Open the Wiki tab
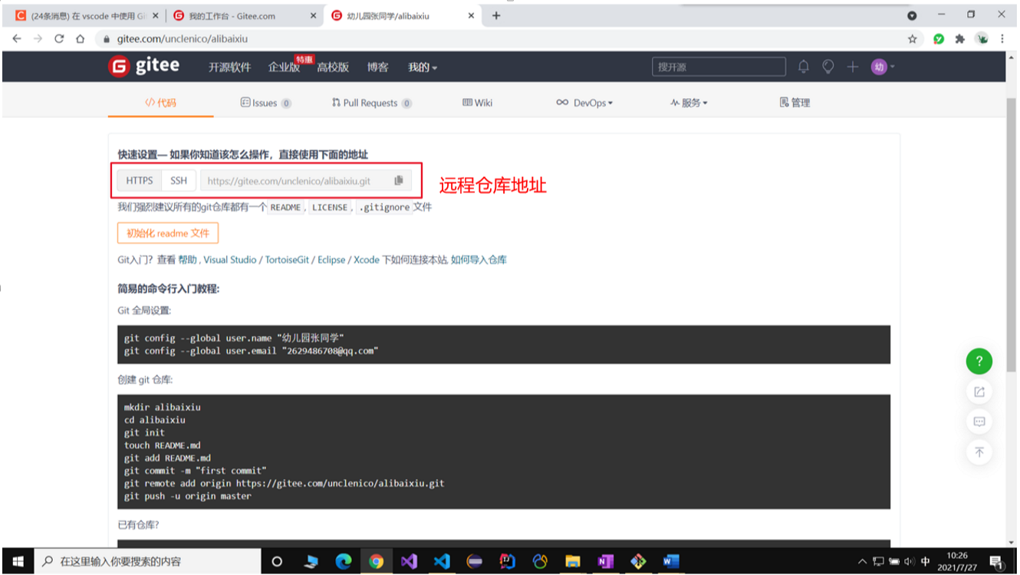This screenshot has width=1020, height=575. [478, 103]
